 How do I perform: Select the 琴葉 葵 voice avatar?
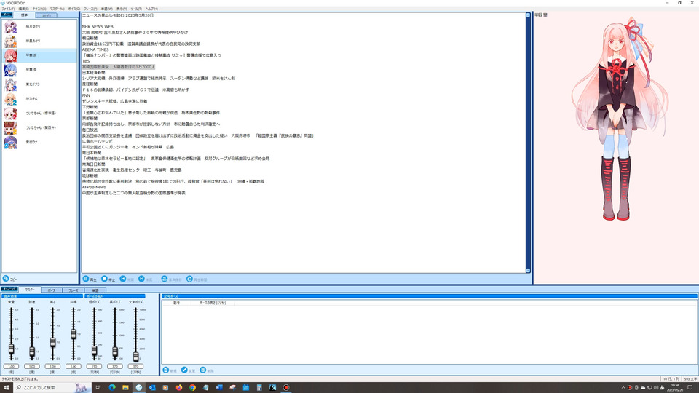(x=10, y=70)
